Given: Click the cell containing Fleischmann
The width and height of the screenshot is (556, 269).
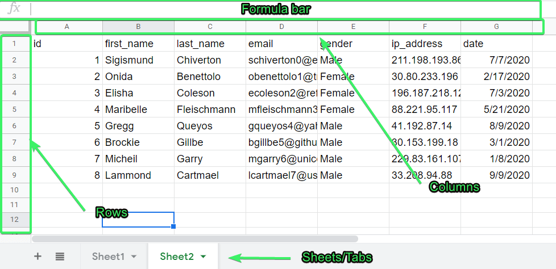Looking at the screenshot, I should (x=210, y=110).
